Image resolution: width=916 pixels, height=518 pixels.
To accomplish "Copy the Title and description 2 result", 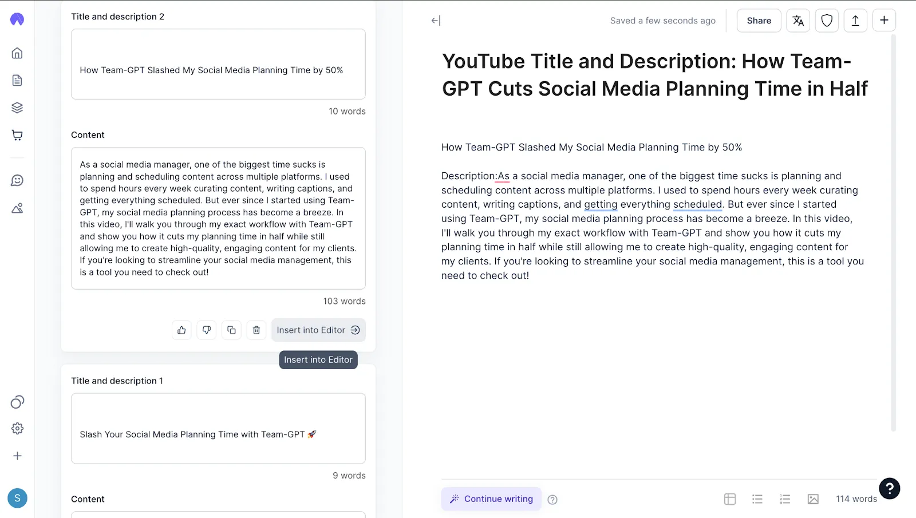I will pyautogui.click(x=231, y=330).
